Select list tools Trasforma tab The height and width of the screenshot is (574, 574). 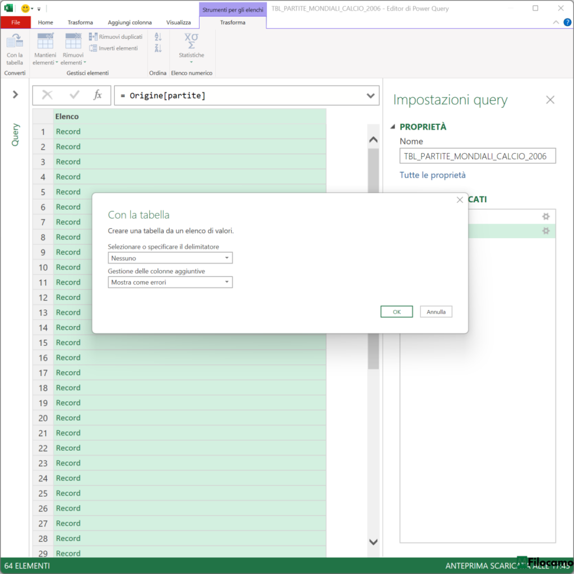(x=233, y=22)
